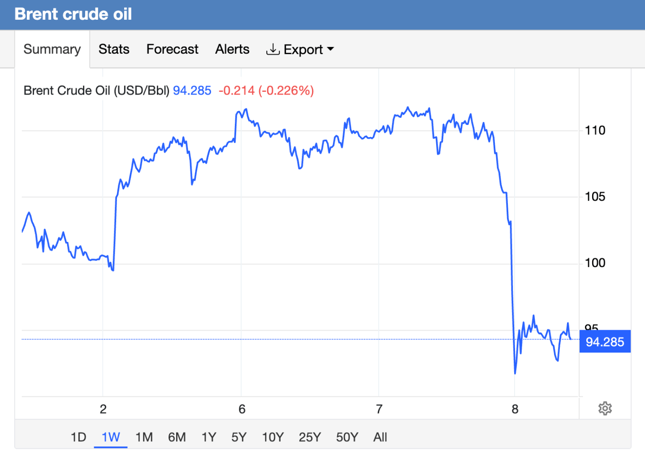Open the Alerts tab
Viewport: 645px width, 457px height.
232,49
